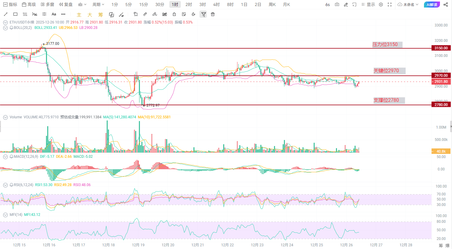The width and height of the screenshot is (452, 249).
Task: Click the trash icon to delete drawings
Action: coord(213,14)
